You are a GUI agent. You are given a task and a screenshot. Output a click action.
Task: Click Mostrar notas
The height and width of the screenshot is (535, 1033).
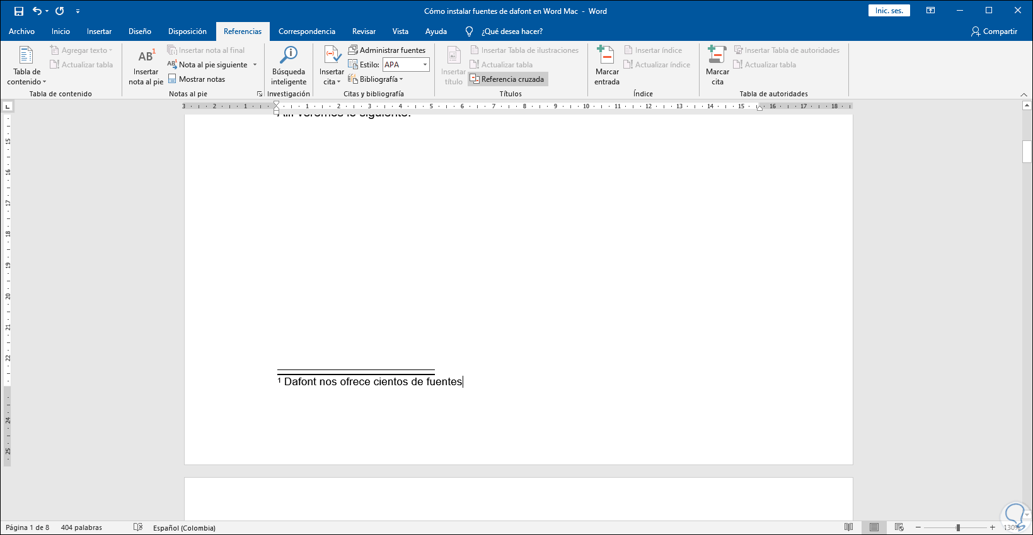pyautogui.click(x=196, y=79)
